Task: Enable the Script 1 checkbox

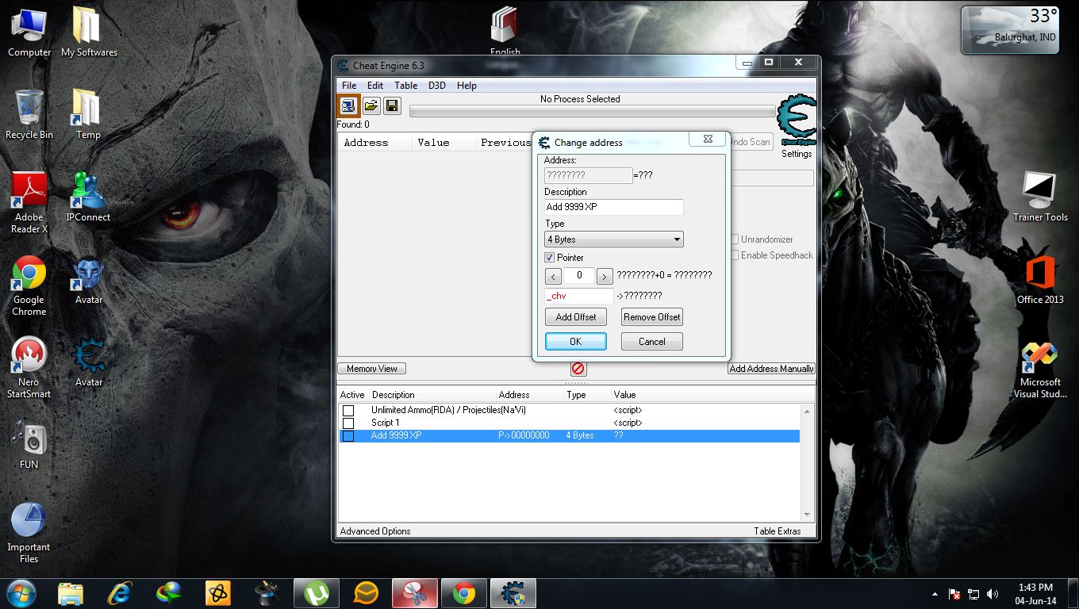Action: tap(348, 423)
